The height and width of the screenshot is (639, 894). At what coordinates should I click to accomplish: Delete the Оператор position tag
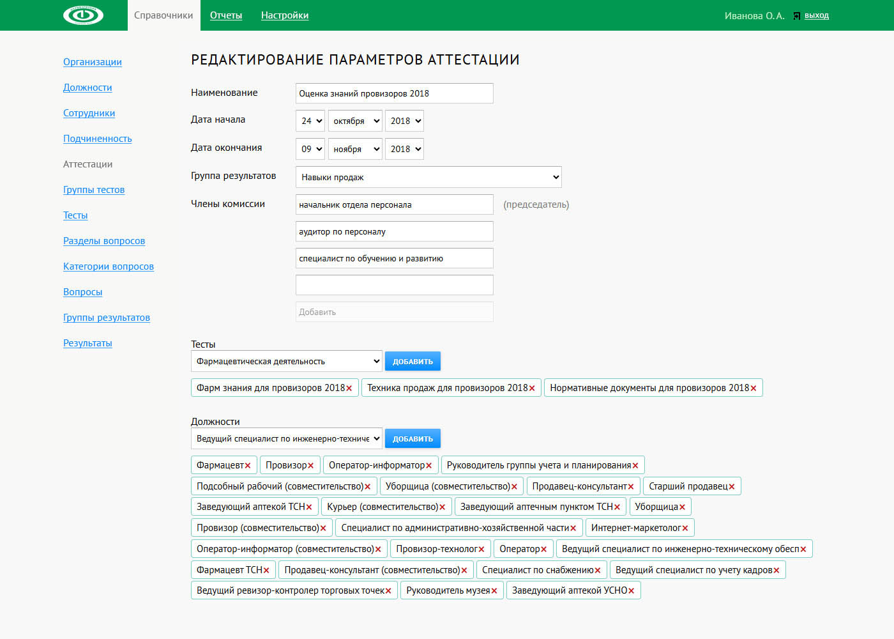click(x=544, y=550)
